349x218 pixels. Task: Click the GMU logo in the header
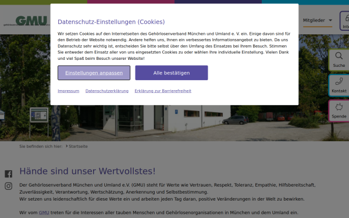pos(26,21)
